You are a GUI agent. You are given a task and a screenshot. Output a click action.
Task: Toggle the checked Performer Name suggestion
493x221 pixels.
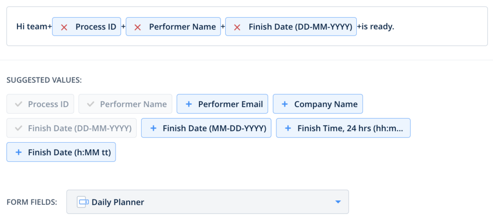pos(125,104)
